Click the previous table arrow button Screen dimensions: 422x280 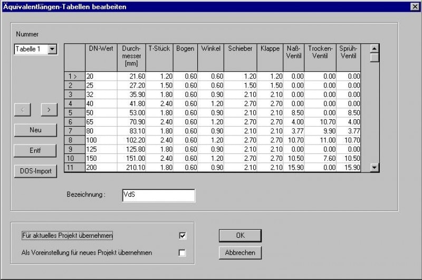point(22,110)
